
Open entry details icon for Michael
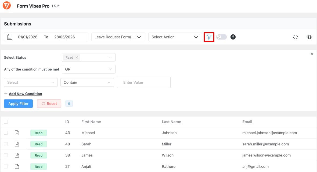coord(17,133)
